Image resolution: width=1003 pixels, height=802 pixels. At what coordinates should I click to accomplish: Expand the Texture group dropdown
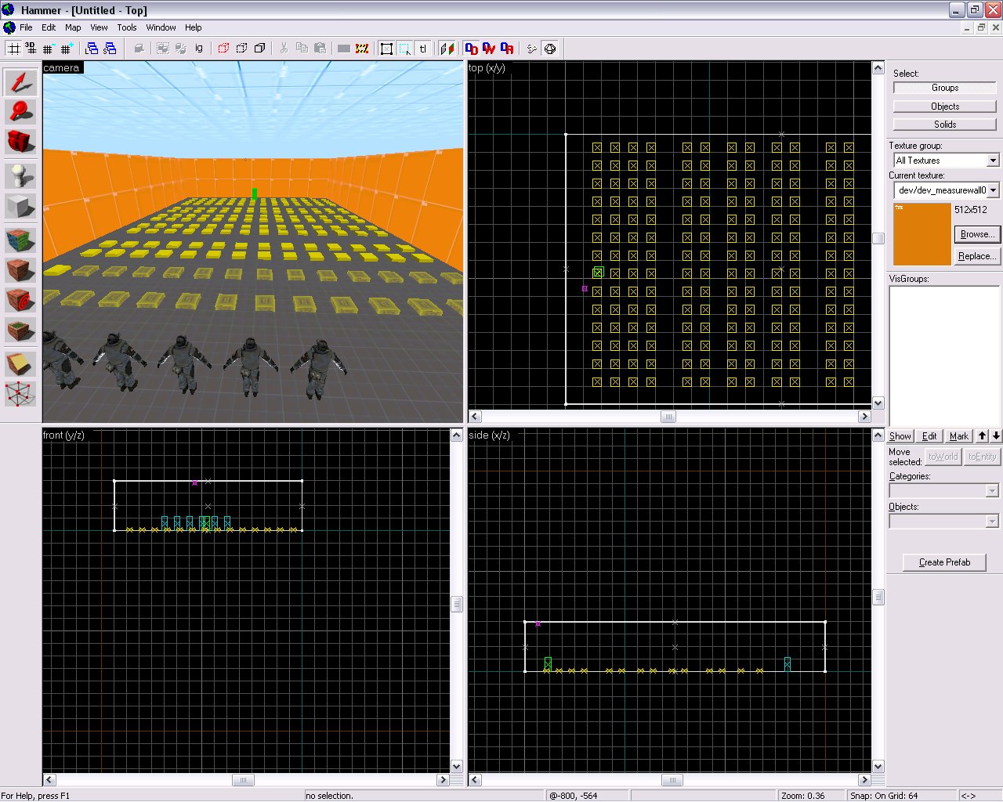(993, 161)
